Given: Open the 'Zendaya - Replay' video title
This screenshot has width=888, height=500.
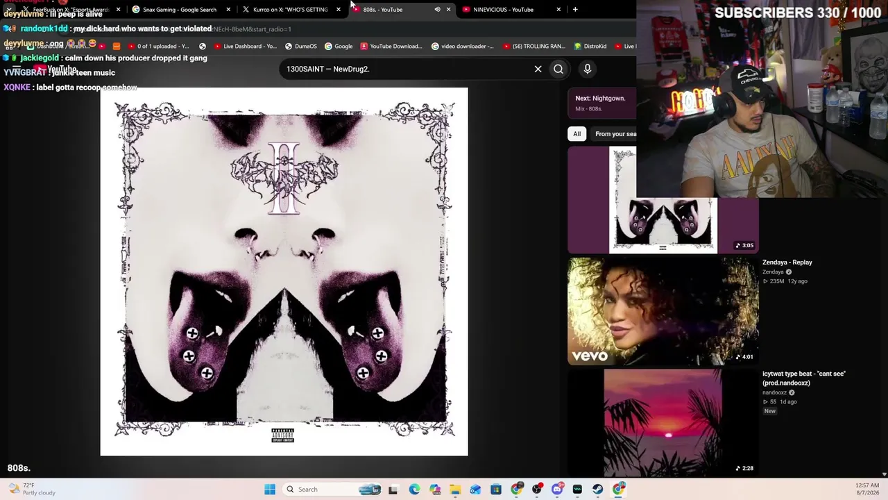Looking at the screenshot, I should (787, 262).
